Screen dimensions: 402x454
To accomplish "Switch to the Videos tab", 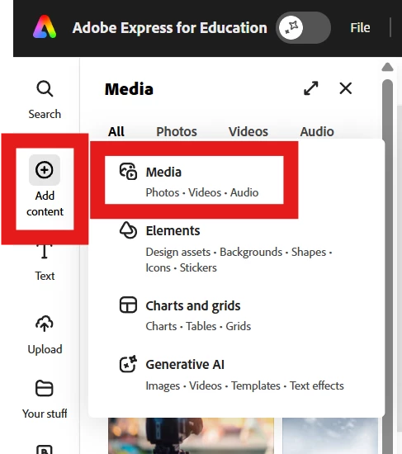I will click(x=248, y=132).
